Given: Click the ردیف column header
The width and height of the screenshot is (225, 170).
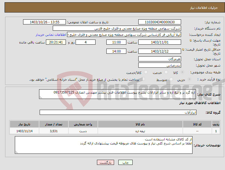Looking at the screenshot, I should click(x=216, y=124).
